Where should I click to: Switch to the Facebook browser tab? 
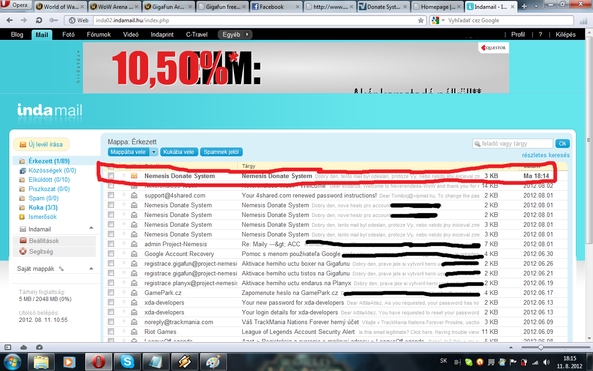pos(276,6)
